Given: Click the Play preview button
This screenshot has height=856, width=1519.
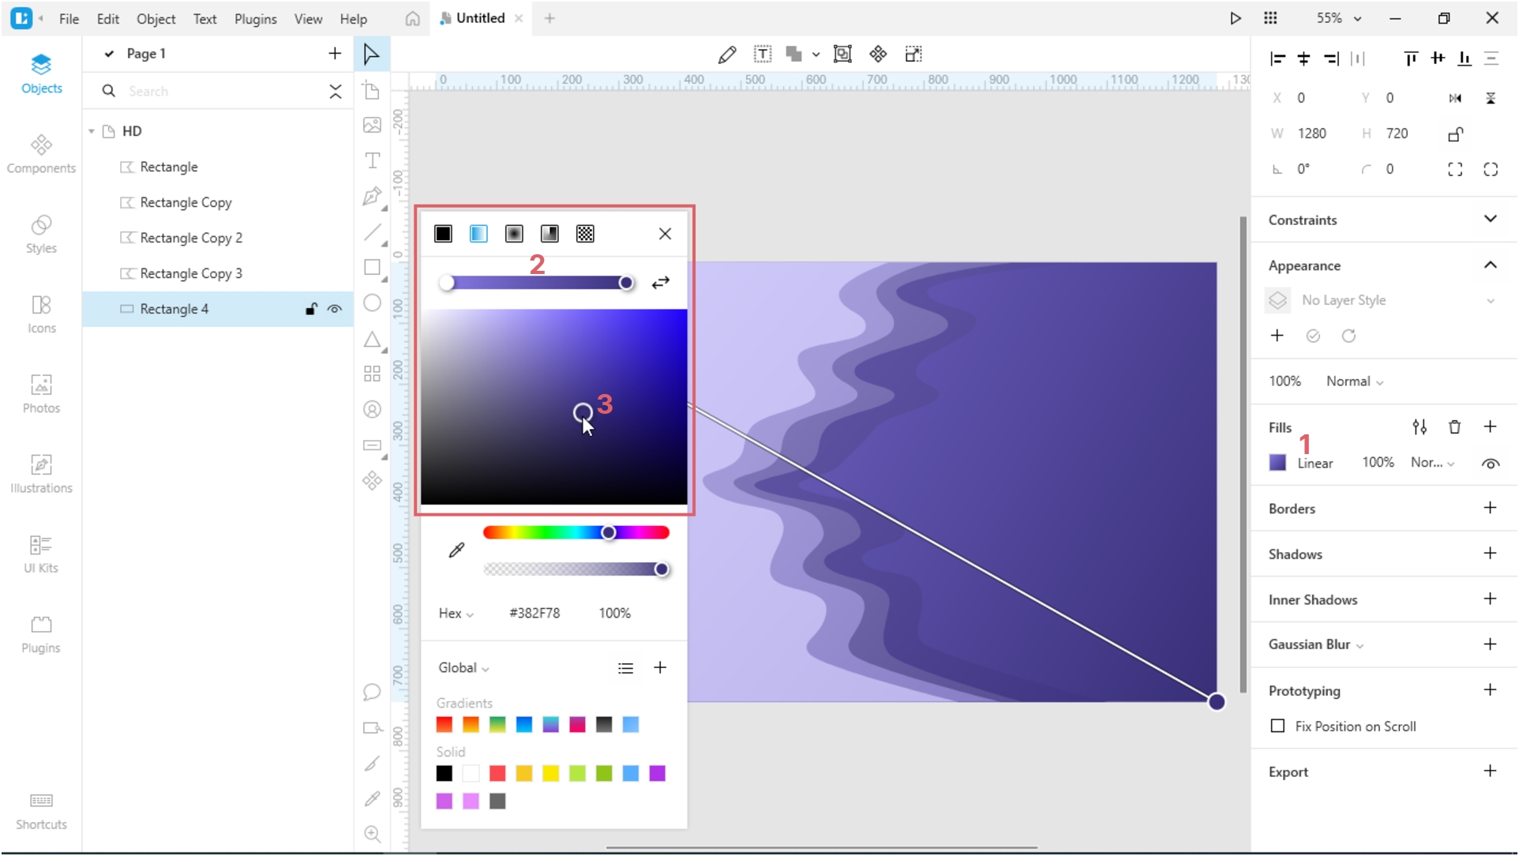Looking at the screenshot, I should point(1236,18).
